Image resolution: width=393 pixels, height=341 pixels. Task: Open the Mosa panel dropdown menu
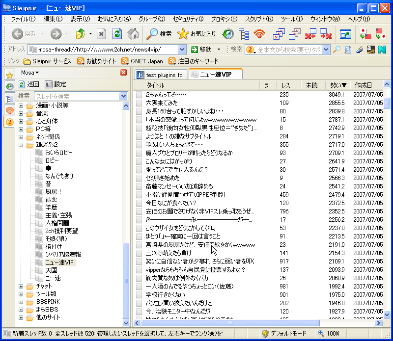pos(30,73)
